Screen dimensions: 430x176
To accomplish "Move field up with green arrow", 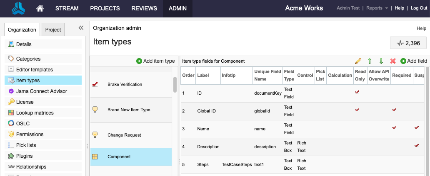I will pos(369,61).
